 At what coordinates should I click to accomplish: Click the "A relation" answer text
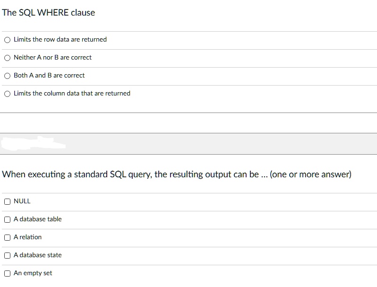(27, 237)
